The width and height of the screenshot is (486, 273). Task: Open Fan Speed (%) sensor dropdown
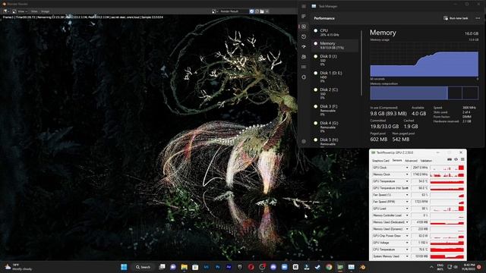coord(407,195)
